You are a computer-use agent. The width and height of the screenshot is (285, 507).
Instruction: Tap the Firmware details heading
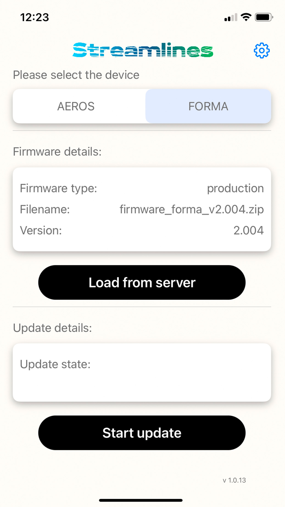(x=57, y=152)
